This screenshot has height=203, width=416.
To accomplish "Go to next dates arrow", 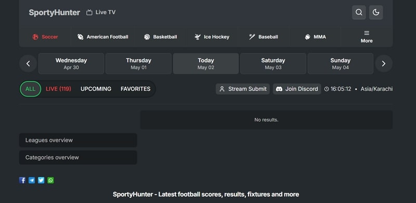I will pyautogui.click(x=384, y=64).
